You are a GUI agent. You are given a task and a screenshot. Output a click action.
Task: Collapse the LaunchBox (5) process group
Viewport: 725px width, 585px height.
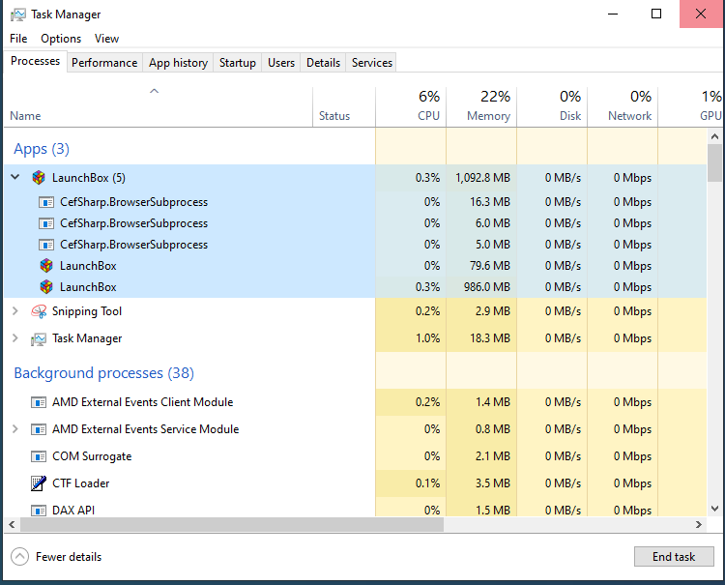coord(15,177)
